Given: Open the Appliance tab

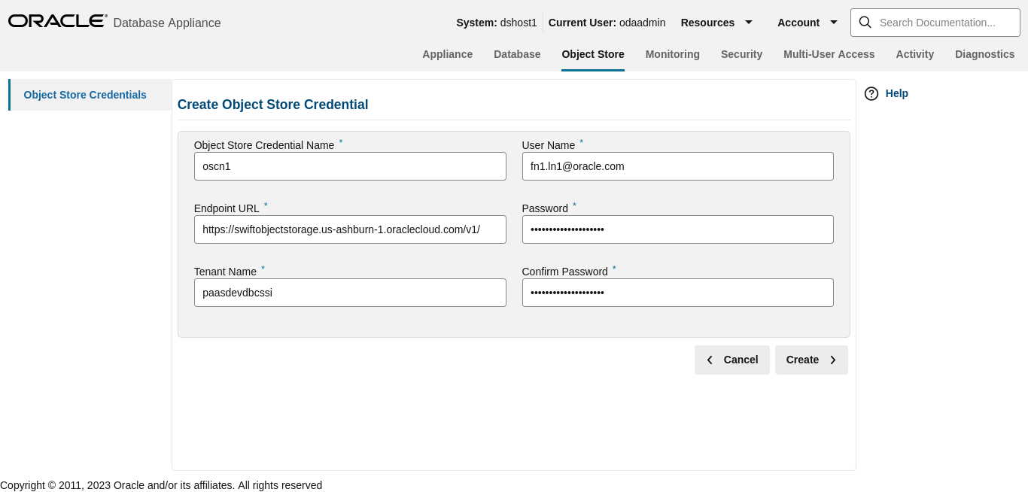Looking at the screenshot, I should coord(447,54).
